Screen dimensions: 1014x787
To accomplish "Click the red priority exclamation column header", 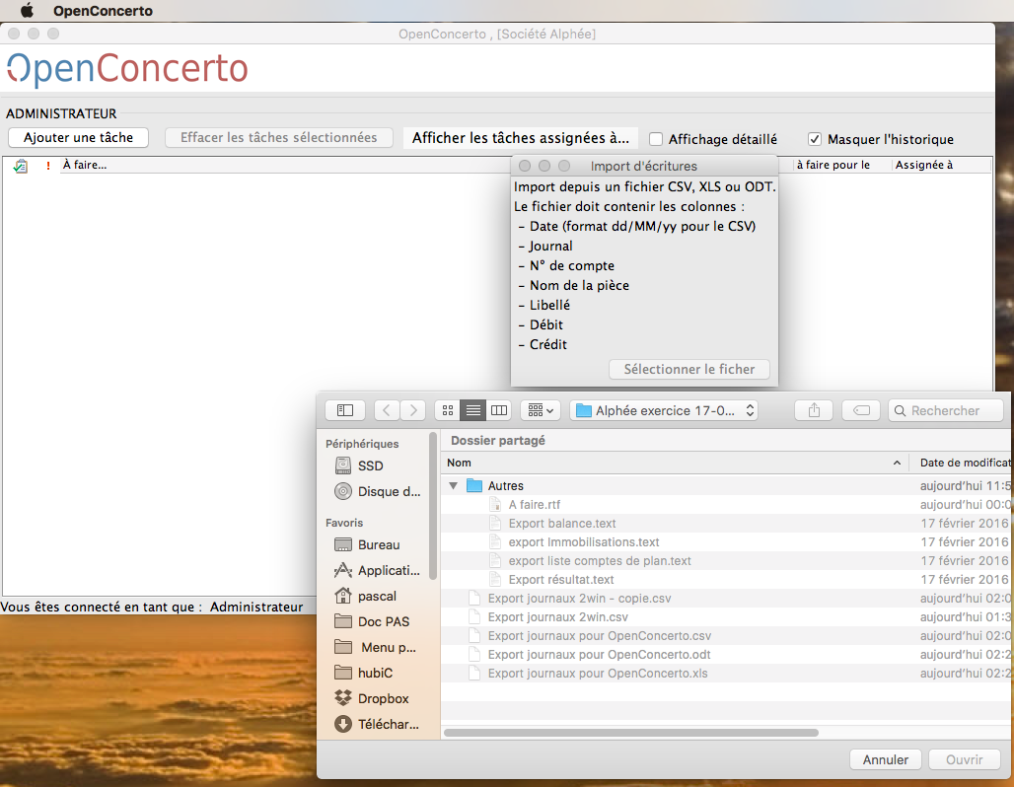I will coord(48,166).
